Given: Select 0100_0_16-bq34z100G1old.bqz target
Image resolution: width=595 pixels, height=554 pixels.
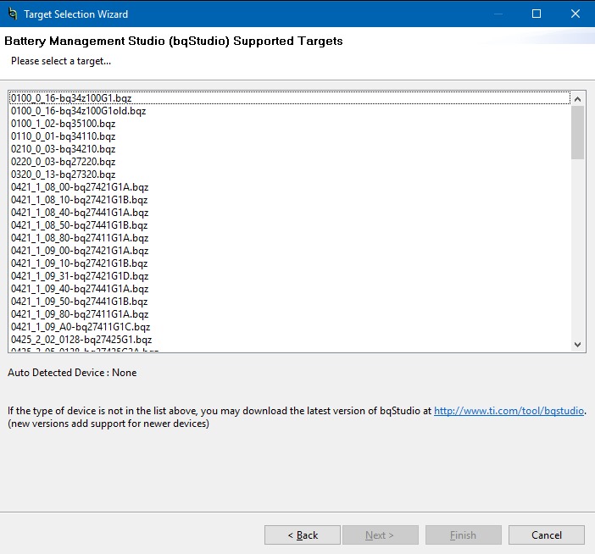Looking at the screenshot, I should (x=290, y=111).
